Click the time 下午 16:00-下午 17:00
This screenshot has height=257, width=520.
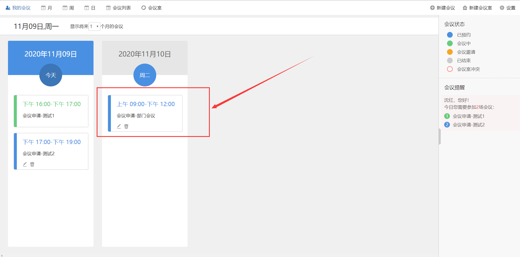52,104
